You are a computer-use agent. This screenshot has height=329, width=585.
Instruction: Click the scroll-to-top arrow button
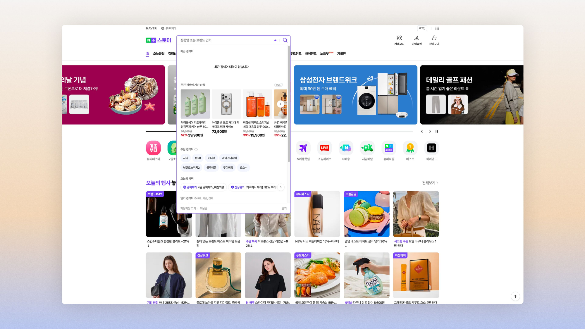tap(515, 296)
